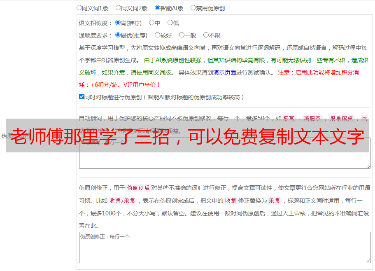Set 通顺度要求 to 较好
This screenshot has width=375, height=271.
(157, 35)
